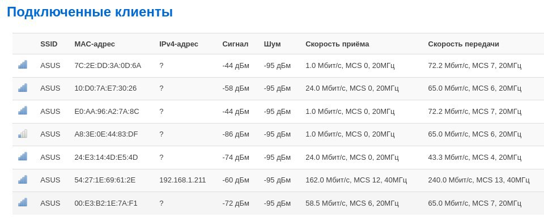Click the SSID column header

[x=49, y=44]
